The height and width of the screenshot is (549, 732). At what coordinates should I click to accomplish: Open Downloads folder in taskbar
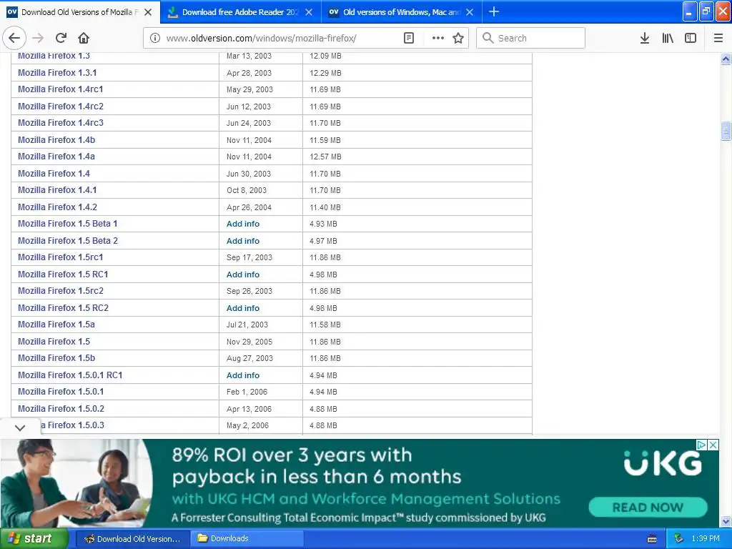click(x=247, y=539)
